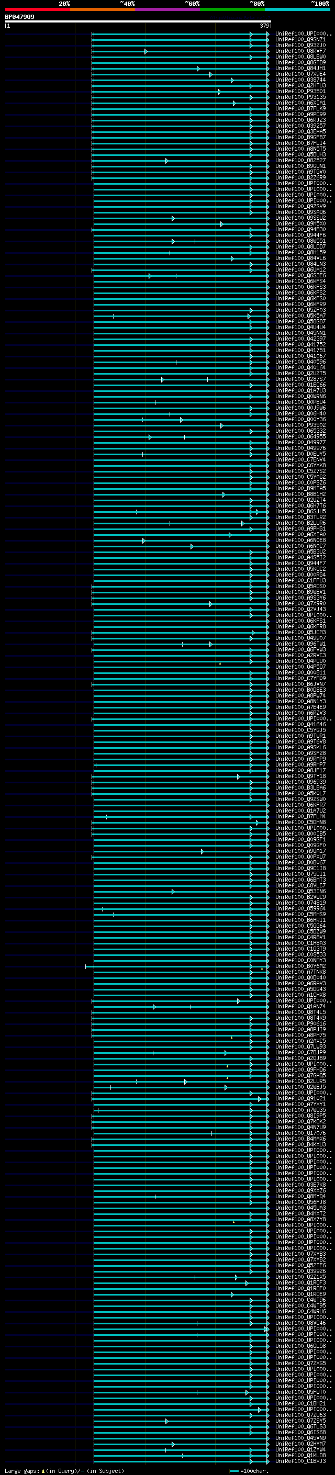Select label UniRef100_C8VLC7
Image resolution: width=335 pixels, height=1475 pixels.
(x=300, y=885)
